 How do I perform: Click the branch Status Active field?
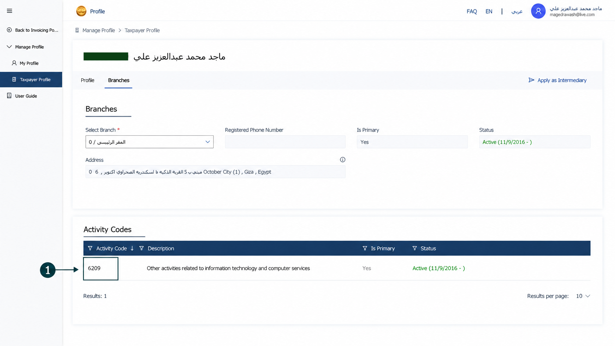[534, 142]
